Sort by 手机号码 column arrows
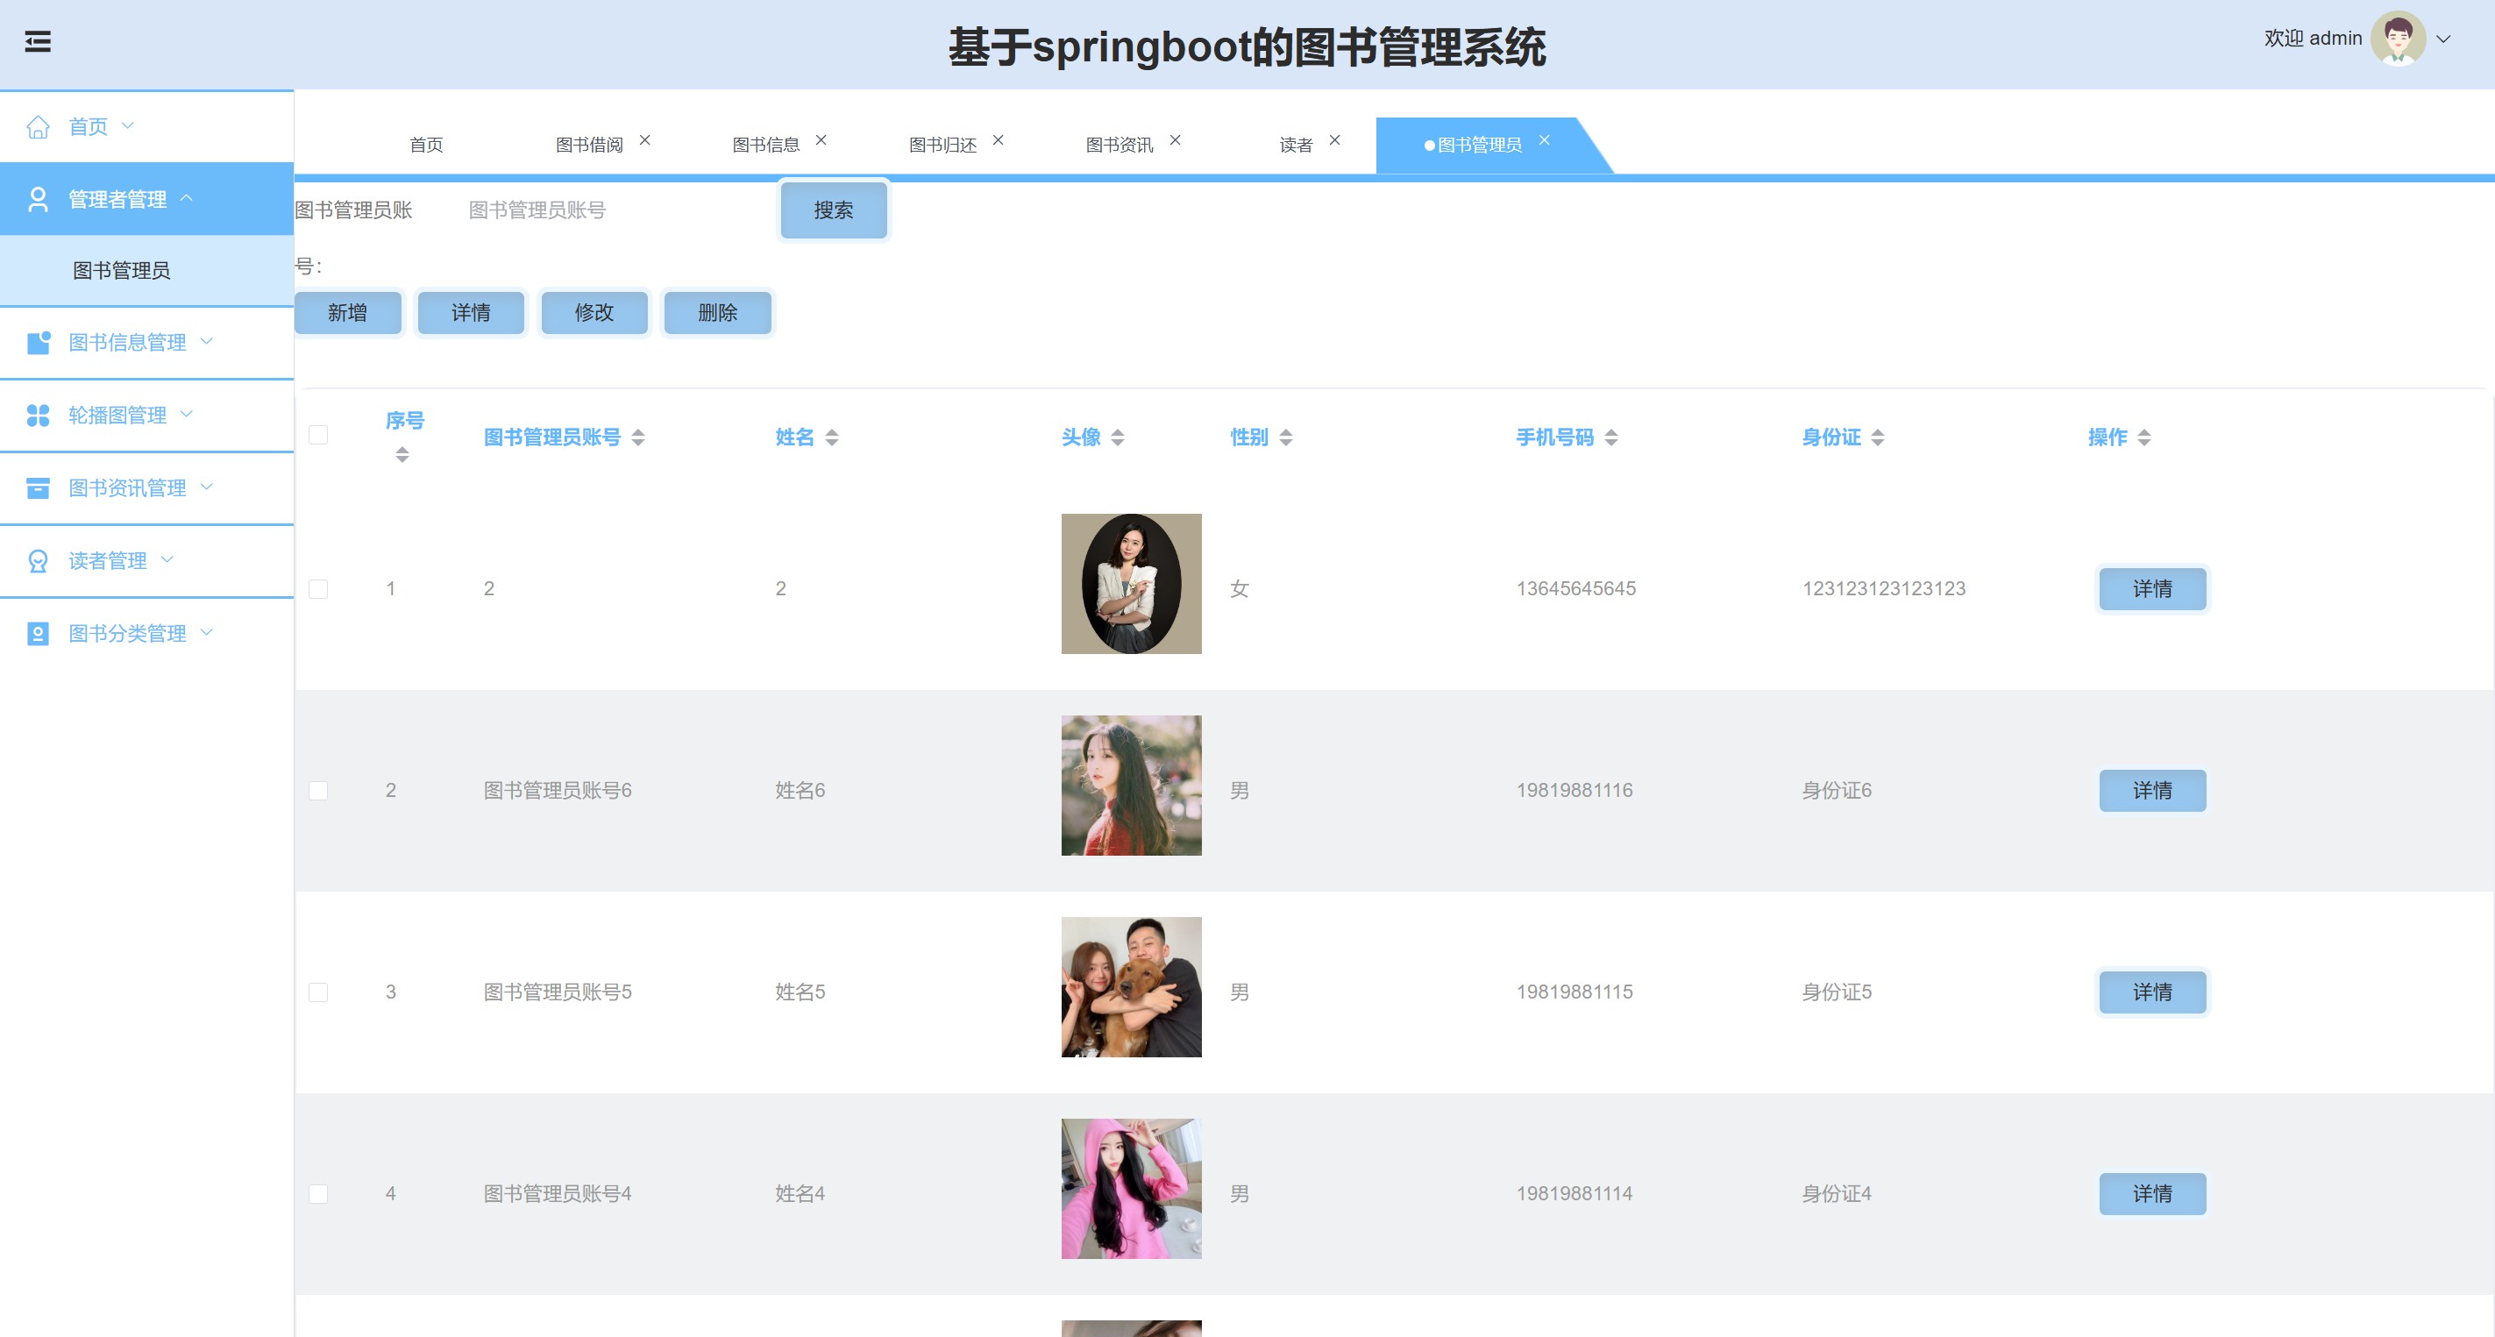 (x=1610, y=437)
